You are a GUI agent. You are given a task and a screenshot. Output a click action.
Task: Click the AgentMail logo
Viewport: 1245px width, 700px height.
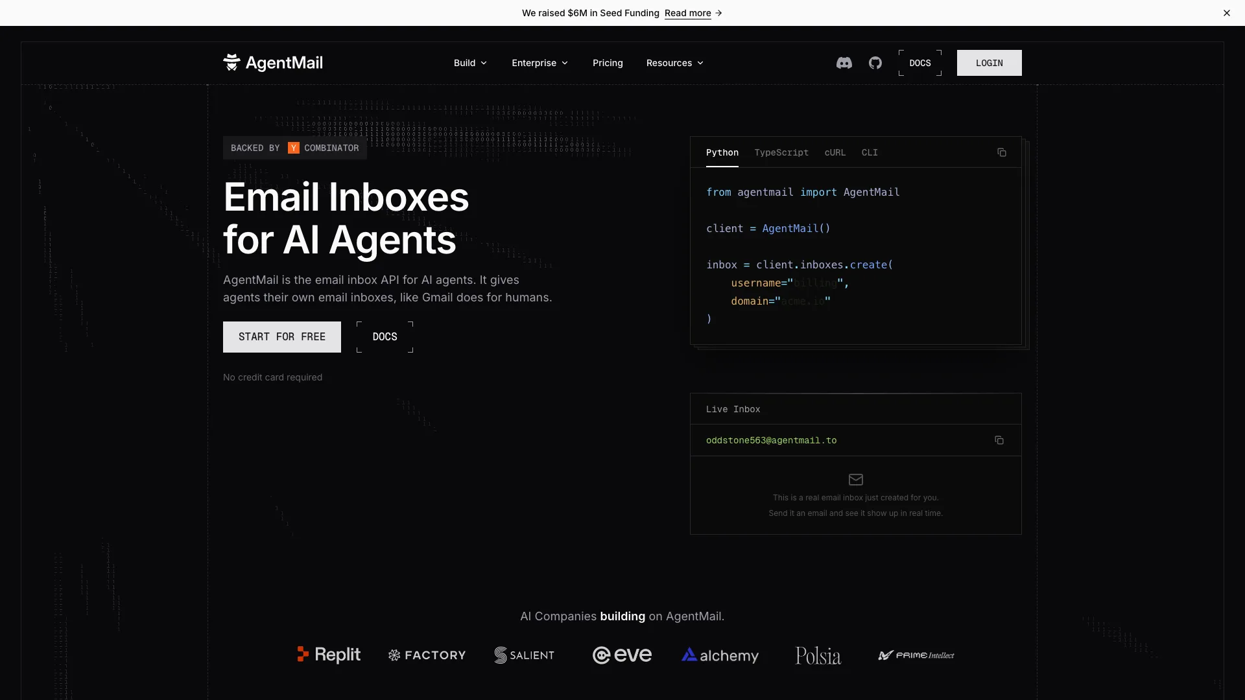(273, 63)
